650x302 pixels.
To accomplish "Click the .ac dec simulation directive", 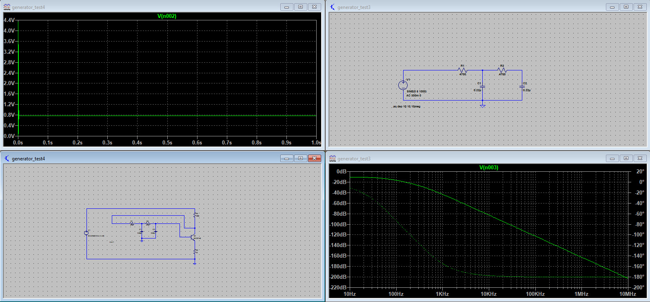I will click(406, 107).
